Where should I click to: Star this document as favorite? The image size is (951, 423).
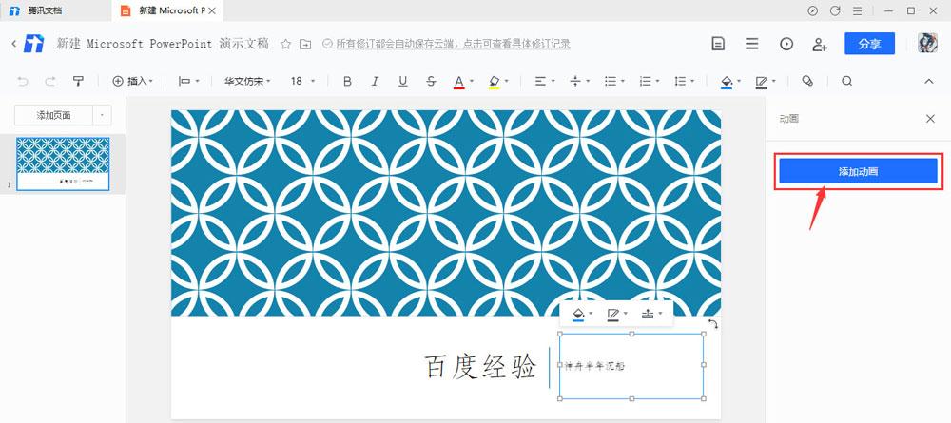pos(285,44)
